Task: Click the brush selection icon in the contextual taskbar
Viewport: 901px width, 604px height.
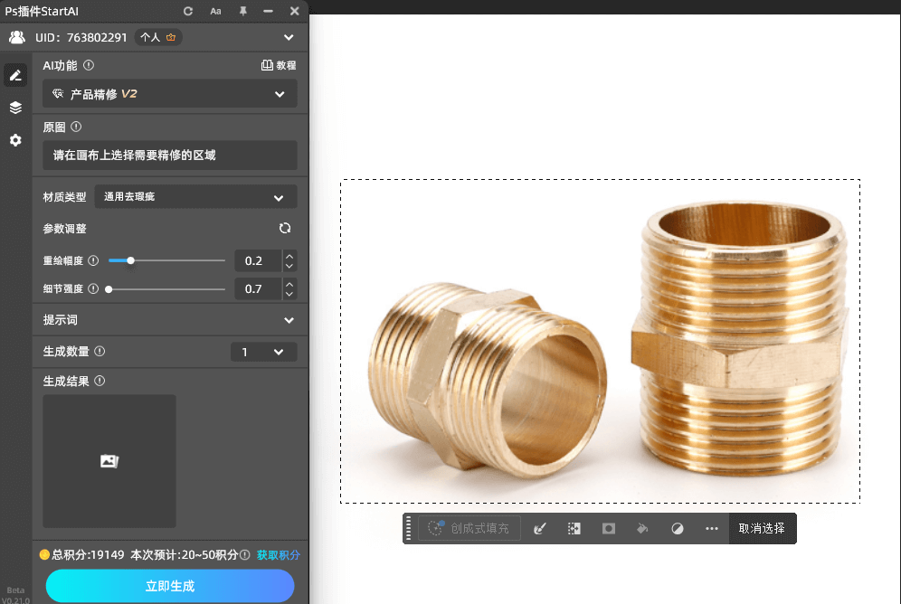Action: pyautogui.click(x=540, y=528)
